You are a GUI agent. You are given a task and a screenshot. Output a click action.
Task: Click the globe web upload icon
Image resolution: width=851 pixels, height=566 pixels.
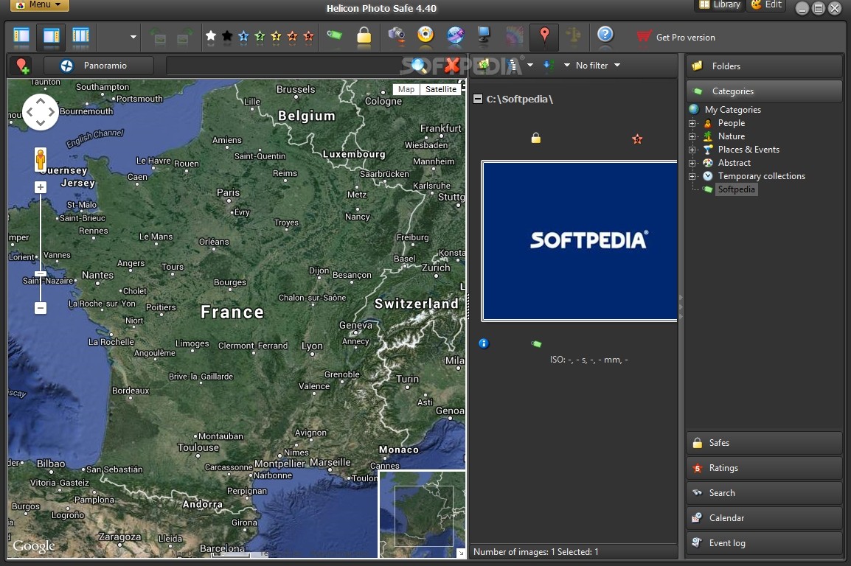(455, 36)
